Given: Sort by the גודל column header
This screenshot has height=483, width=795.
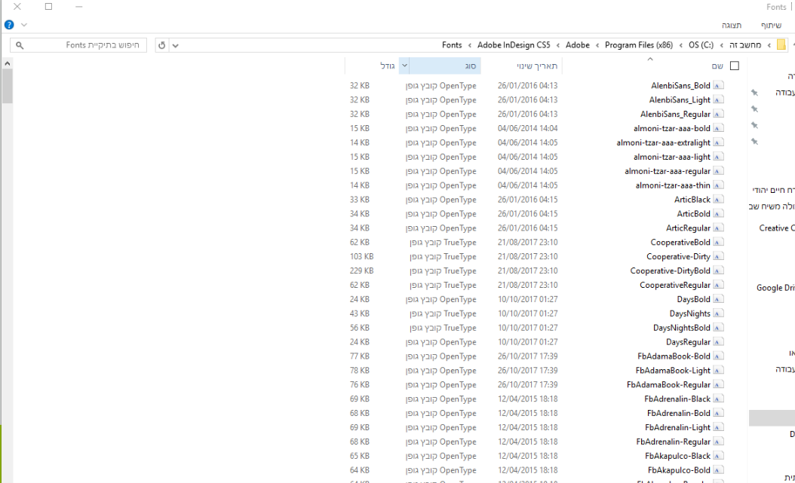Looking at the screenshot, I should pos(388,66).
